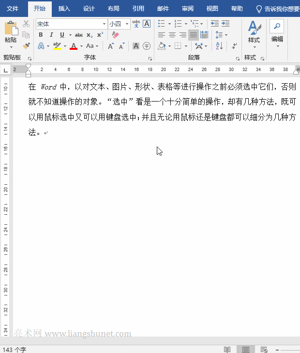The height and width of the screenshot is (353, 300).
Task: Decrease paragraph indent
Action: [x=215, y=23]
